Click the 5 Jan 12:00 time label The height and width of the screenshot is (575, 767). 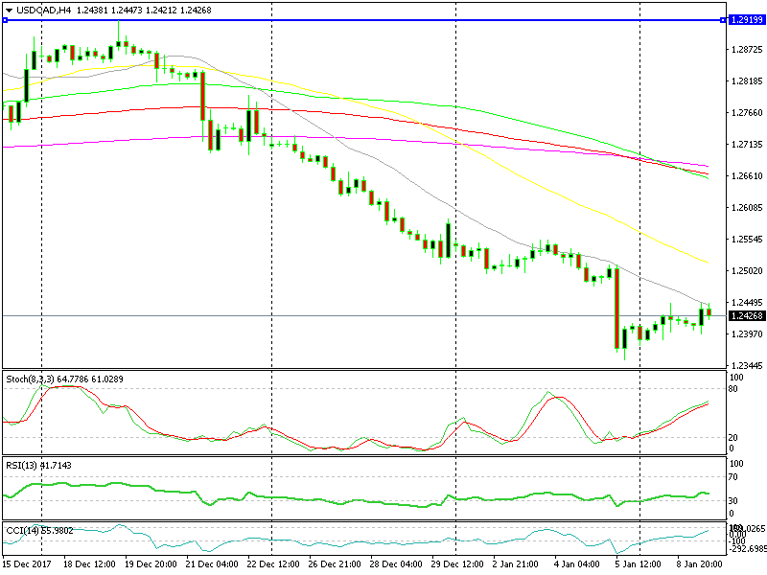[639, 563]
